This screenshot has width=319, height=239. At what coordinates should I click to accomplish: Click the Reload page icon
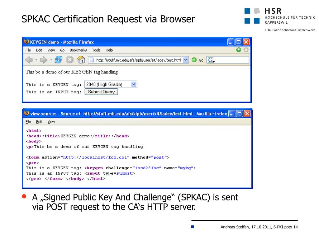(58, 60)
